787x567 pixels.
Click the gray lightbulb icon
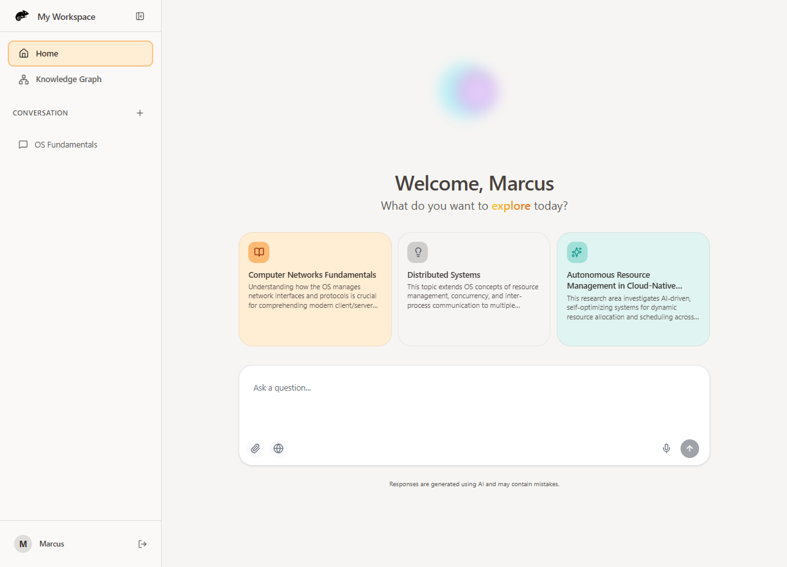418,252
